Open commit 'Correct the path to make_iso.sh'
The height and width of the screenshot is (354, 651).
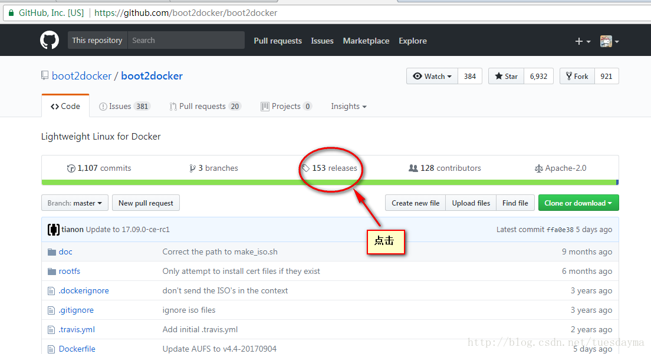(220, 252)
